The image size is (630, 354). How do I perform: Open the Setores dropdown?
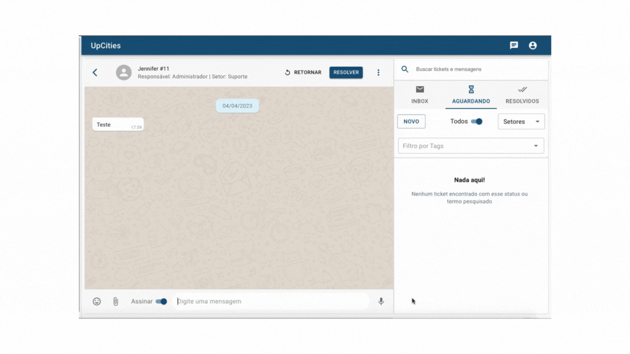point(521,122)
